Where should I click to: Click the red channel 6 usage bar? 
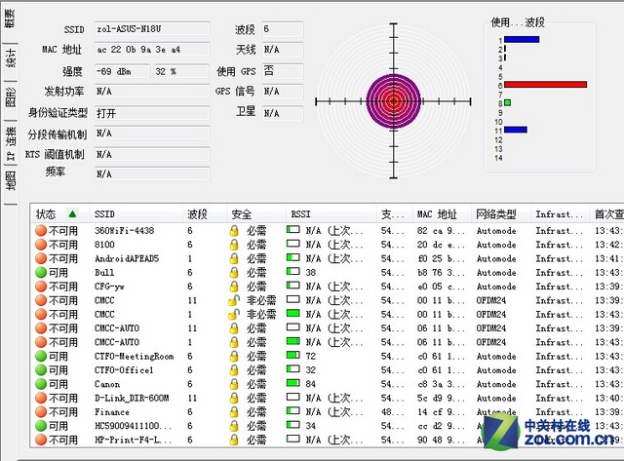(x=546, y=85)
